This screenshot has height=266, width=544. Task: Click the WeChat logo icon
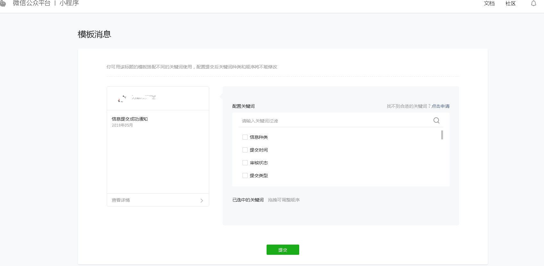pyautogui.click(x=3, y=3)
